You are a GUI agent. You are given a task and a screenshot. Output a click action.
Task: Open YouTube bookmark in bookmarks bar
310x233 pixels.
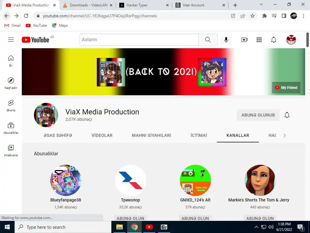click(x=36, y=25)
